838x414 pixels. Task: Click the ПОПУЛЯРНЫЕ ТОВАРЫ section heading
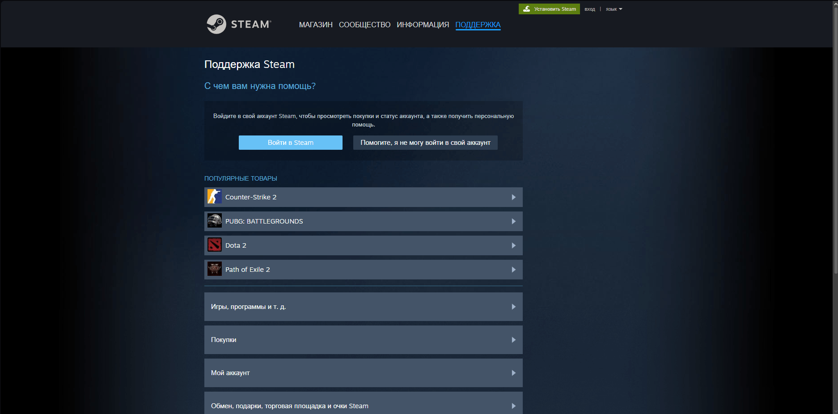coord(241,178)
